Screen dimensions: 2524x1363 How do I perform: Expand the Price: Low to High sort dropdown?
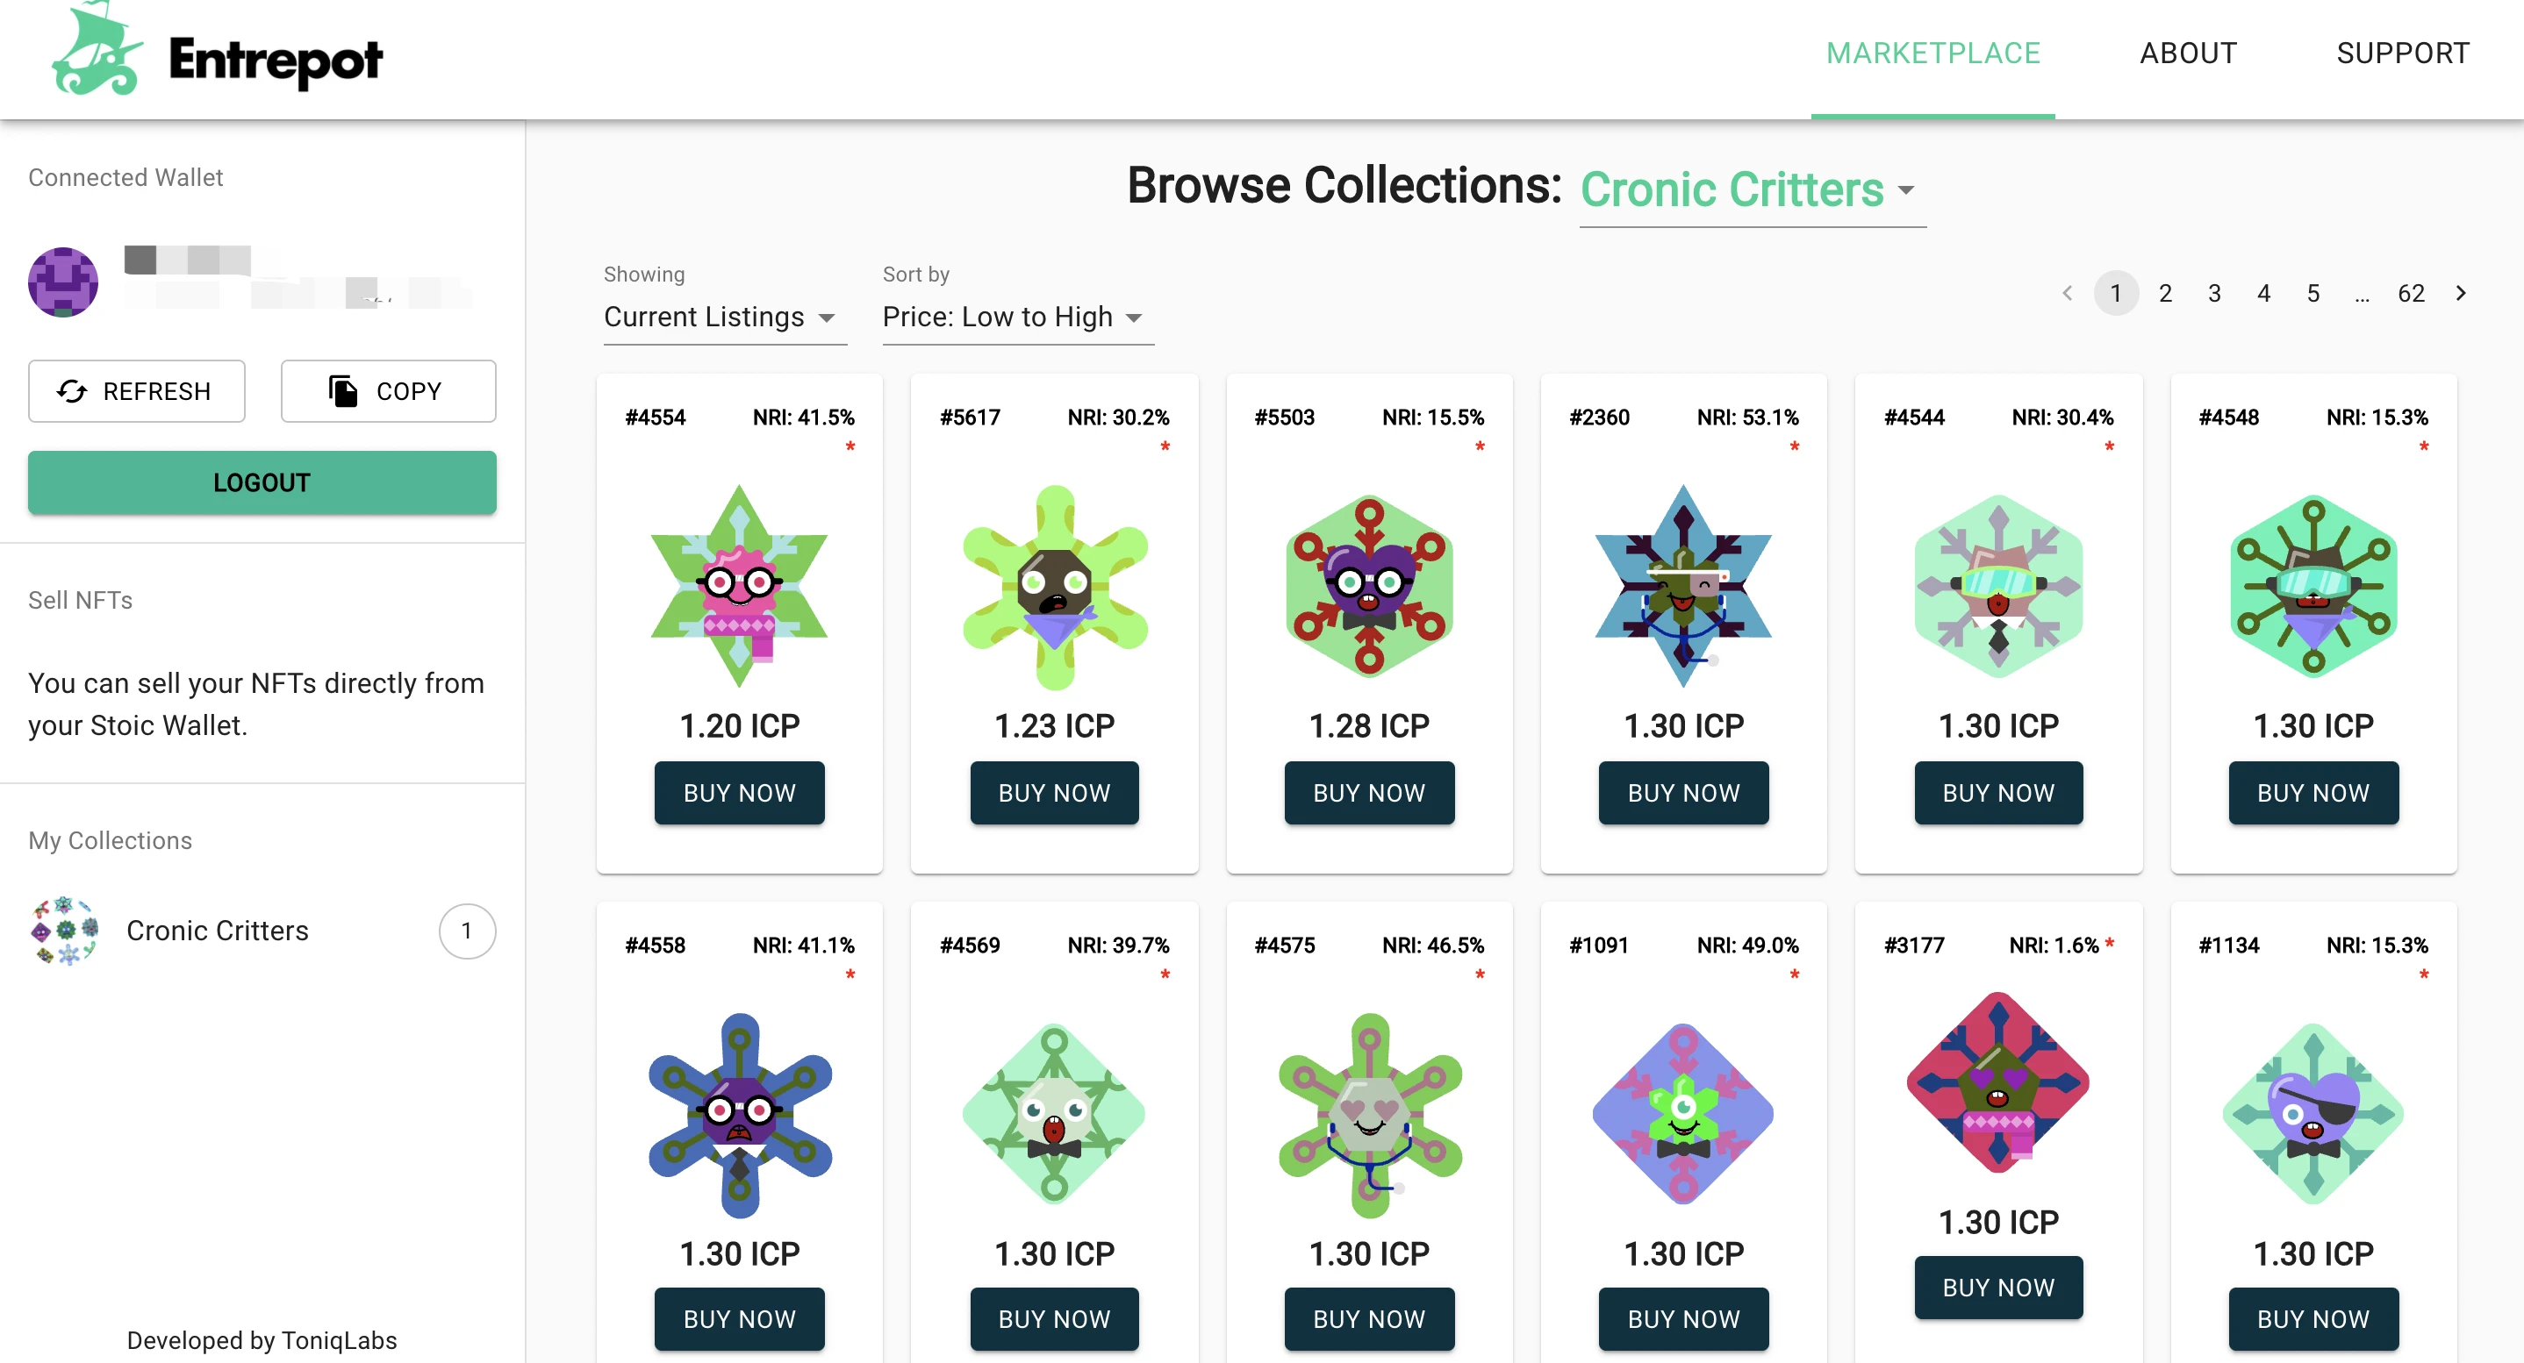pyautogui.click(x=1011, y=318)
